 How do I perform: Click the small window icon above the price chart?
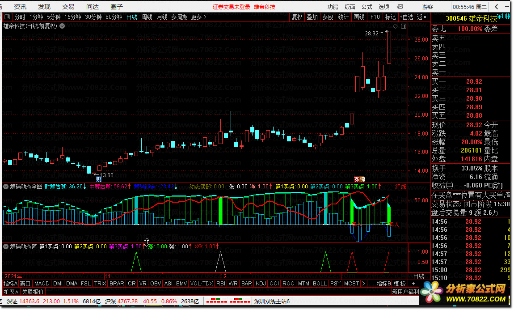(404, 26)
